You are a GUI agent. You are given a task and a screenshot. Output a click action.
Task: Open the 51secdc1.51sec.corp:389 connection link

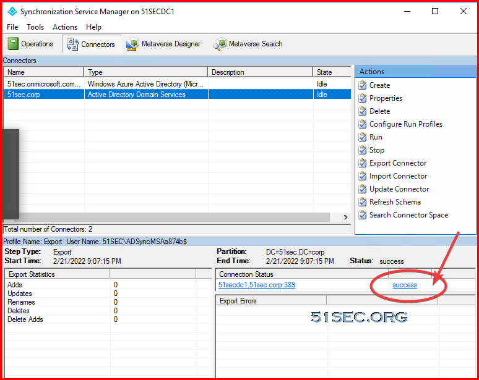[257, 285]
